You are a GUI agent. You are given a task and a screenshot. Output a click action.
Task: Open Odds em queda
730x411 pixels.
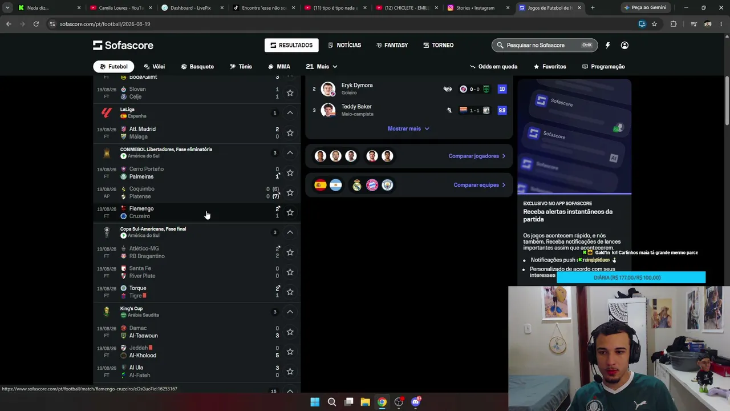pyautogui.click(x=493, y=67)
